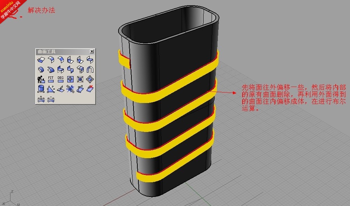This screenshot has height=206, width=350.
Task: Select the Insert Knot plus icon
Action: pyautogui.click(x=41, y=99)
